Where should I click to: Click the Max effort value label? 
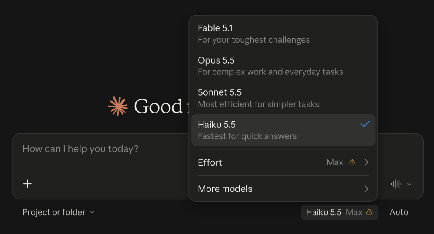(x=335, y=162)
